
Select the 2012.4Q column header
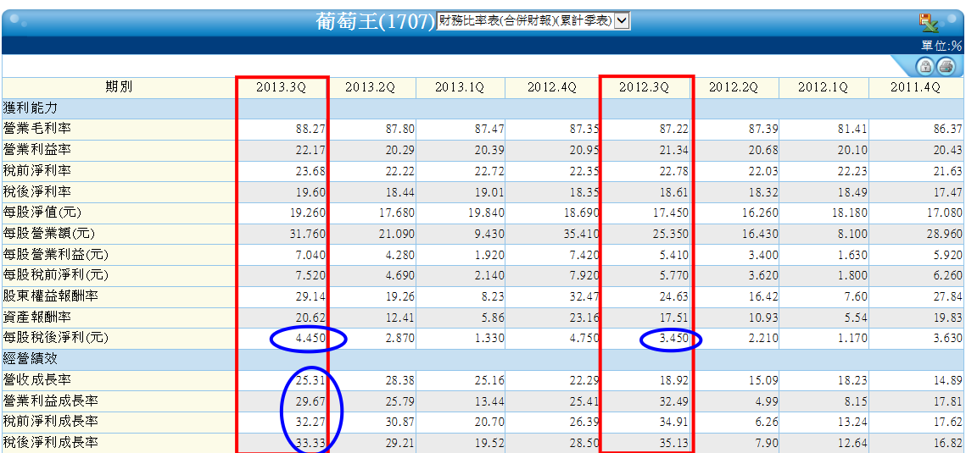coord(552,87)
